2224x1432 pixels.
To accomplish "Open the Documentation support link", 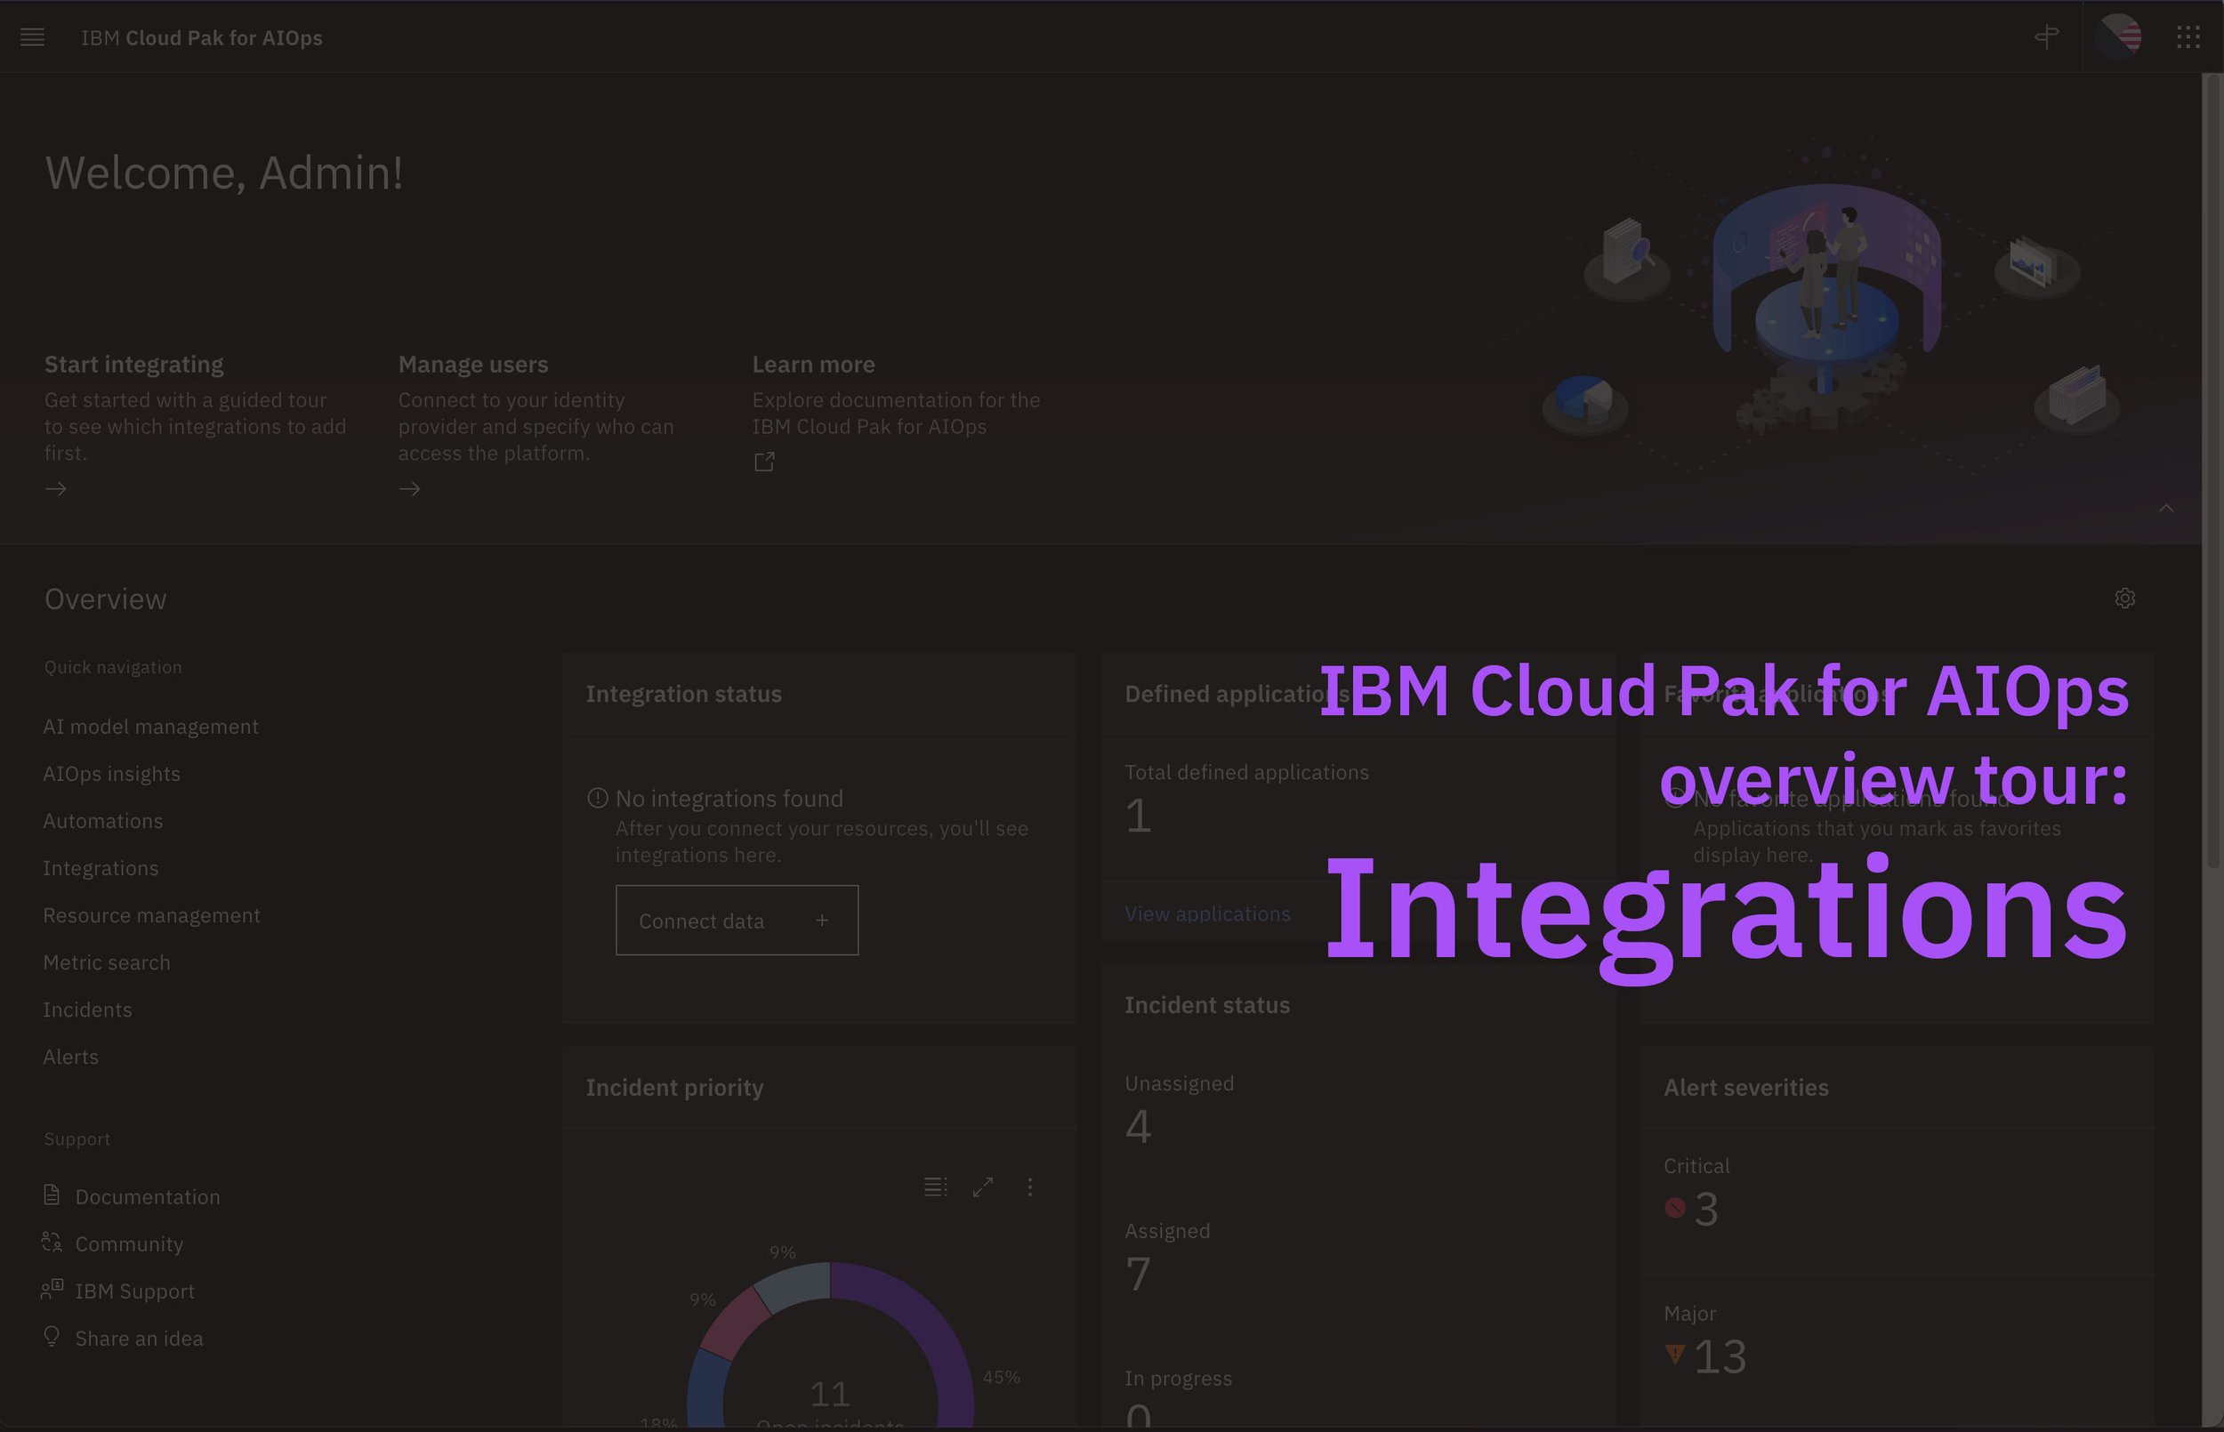I will coord(148,1197).
